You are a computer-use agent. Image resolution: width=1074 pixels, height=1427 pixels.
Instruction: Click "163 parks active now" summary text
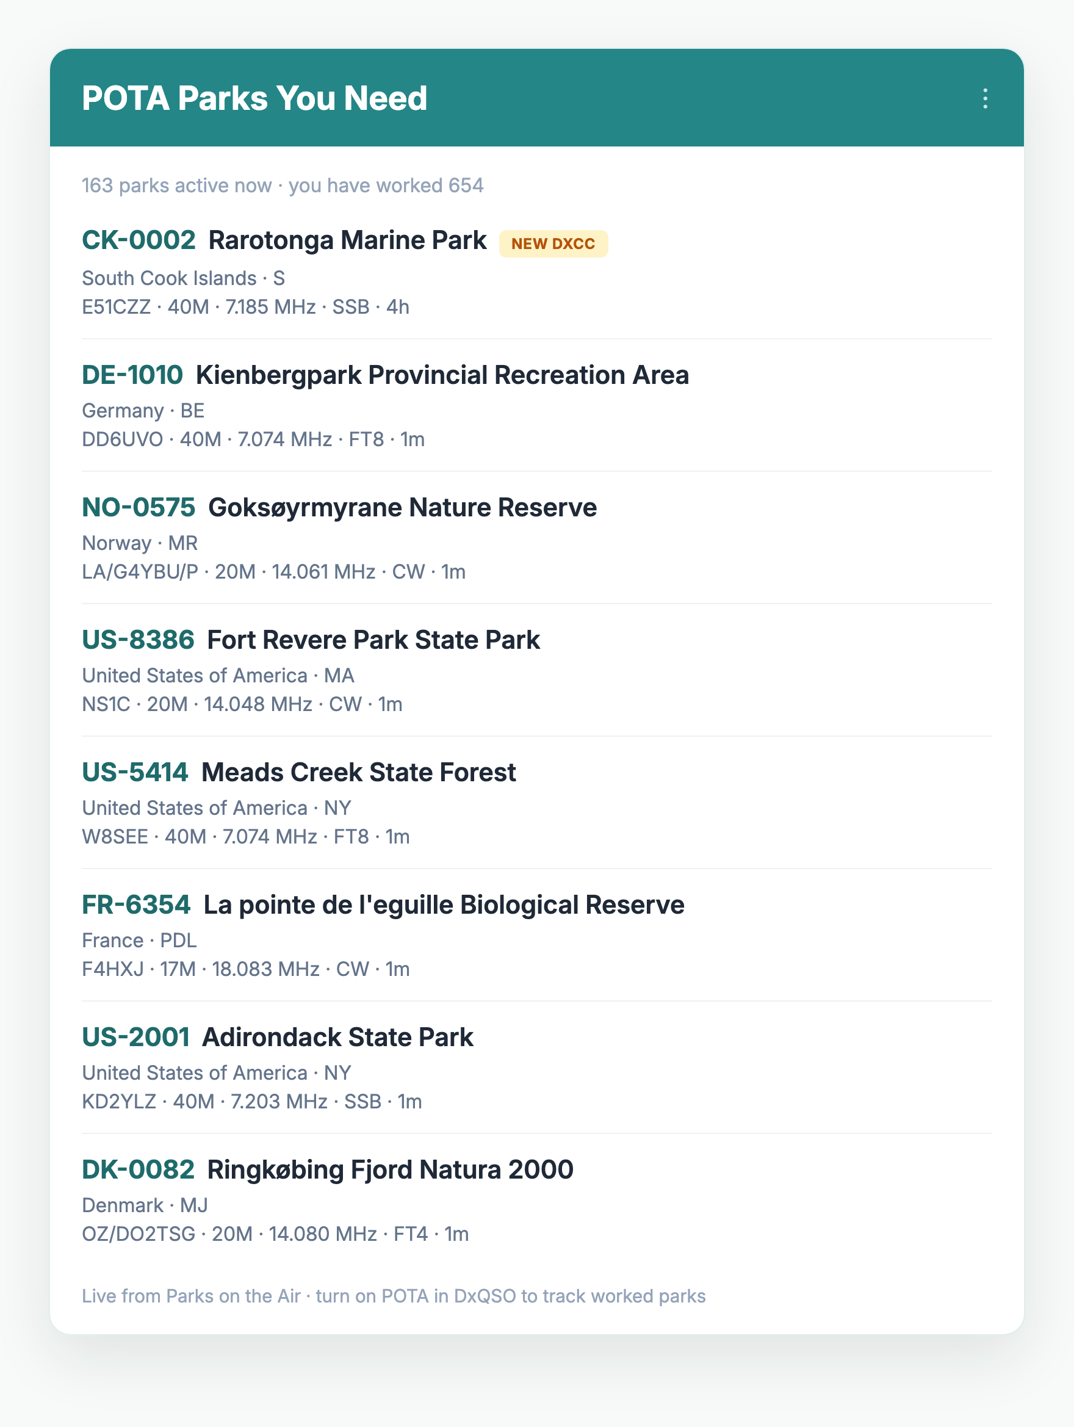(177, 186)
